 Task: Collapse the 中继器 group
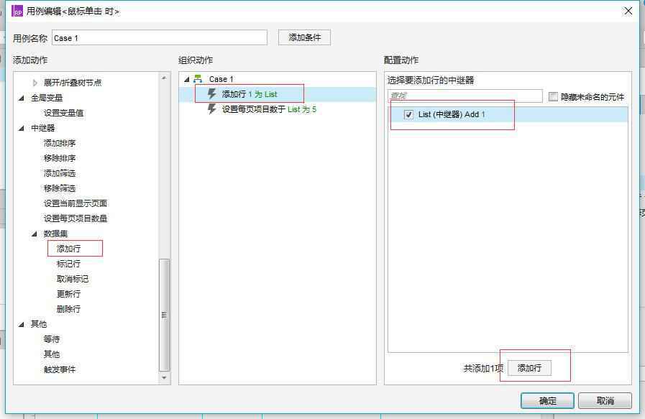[22, 128]
